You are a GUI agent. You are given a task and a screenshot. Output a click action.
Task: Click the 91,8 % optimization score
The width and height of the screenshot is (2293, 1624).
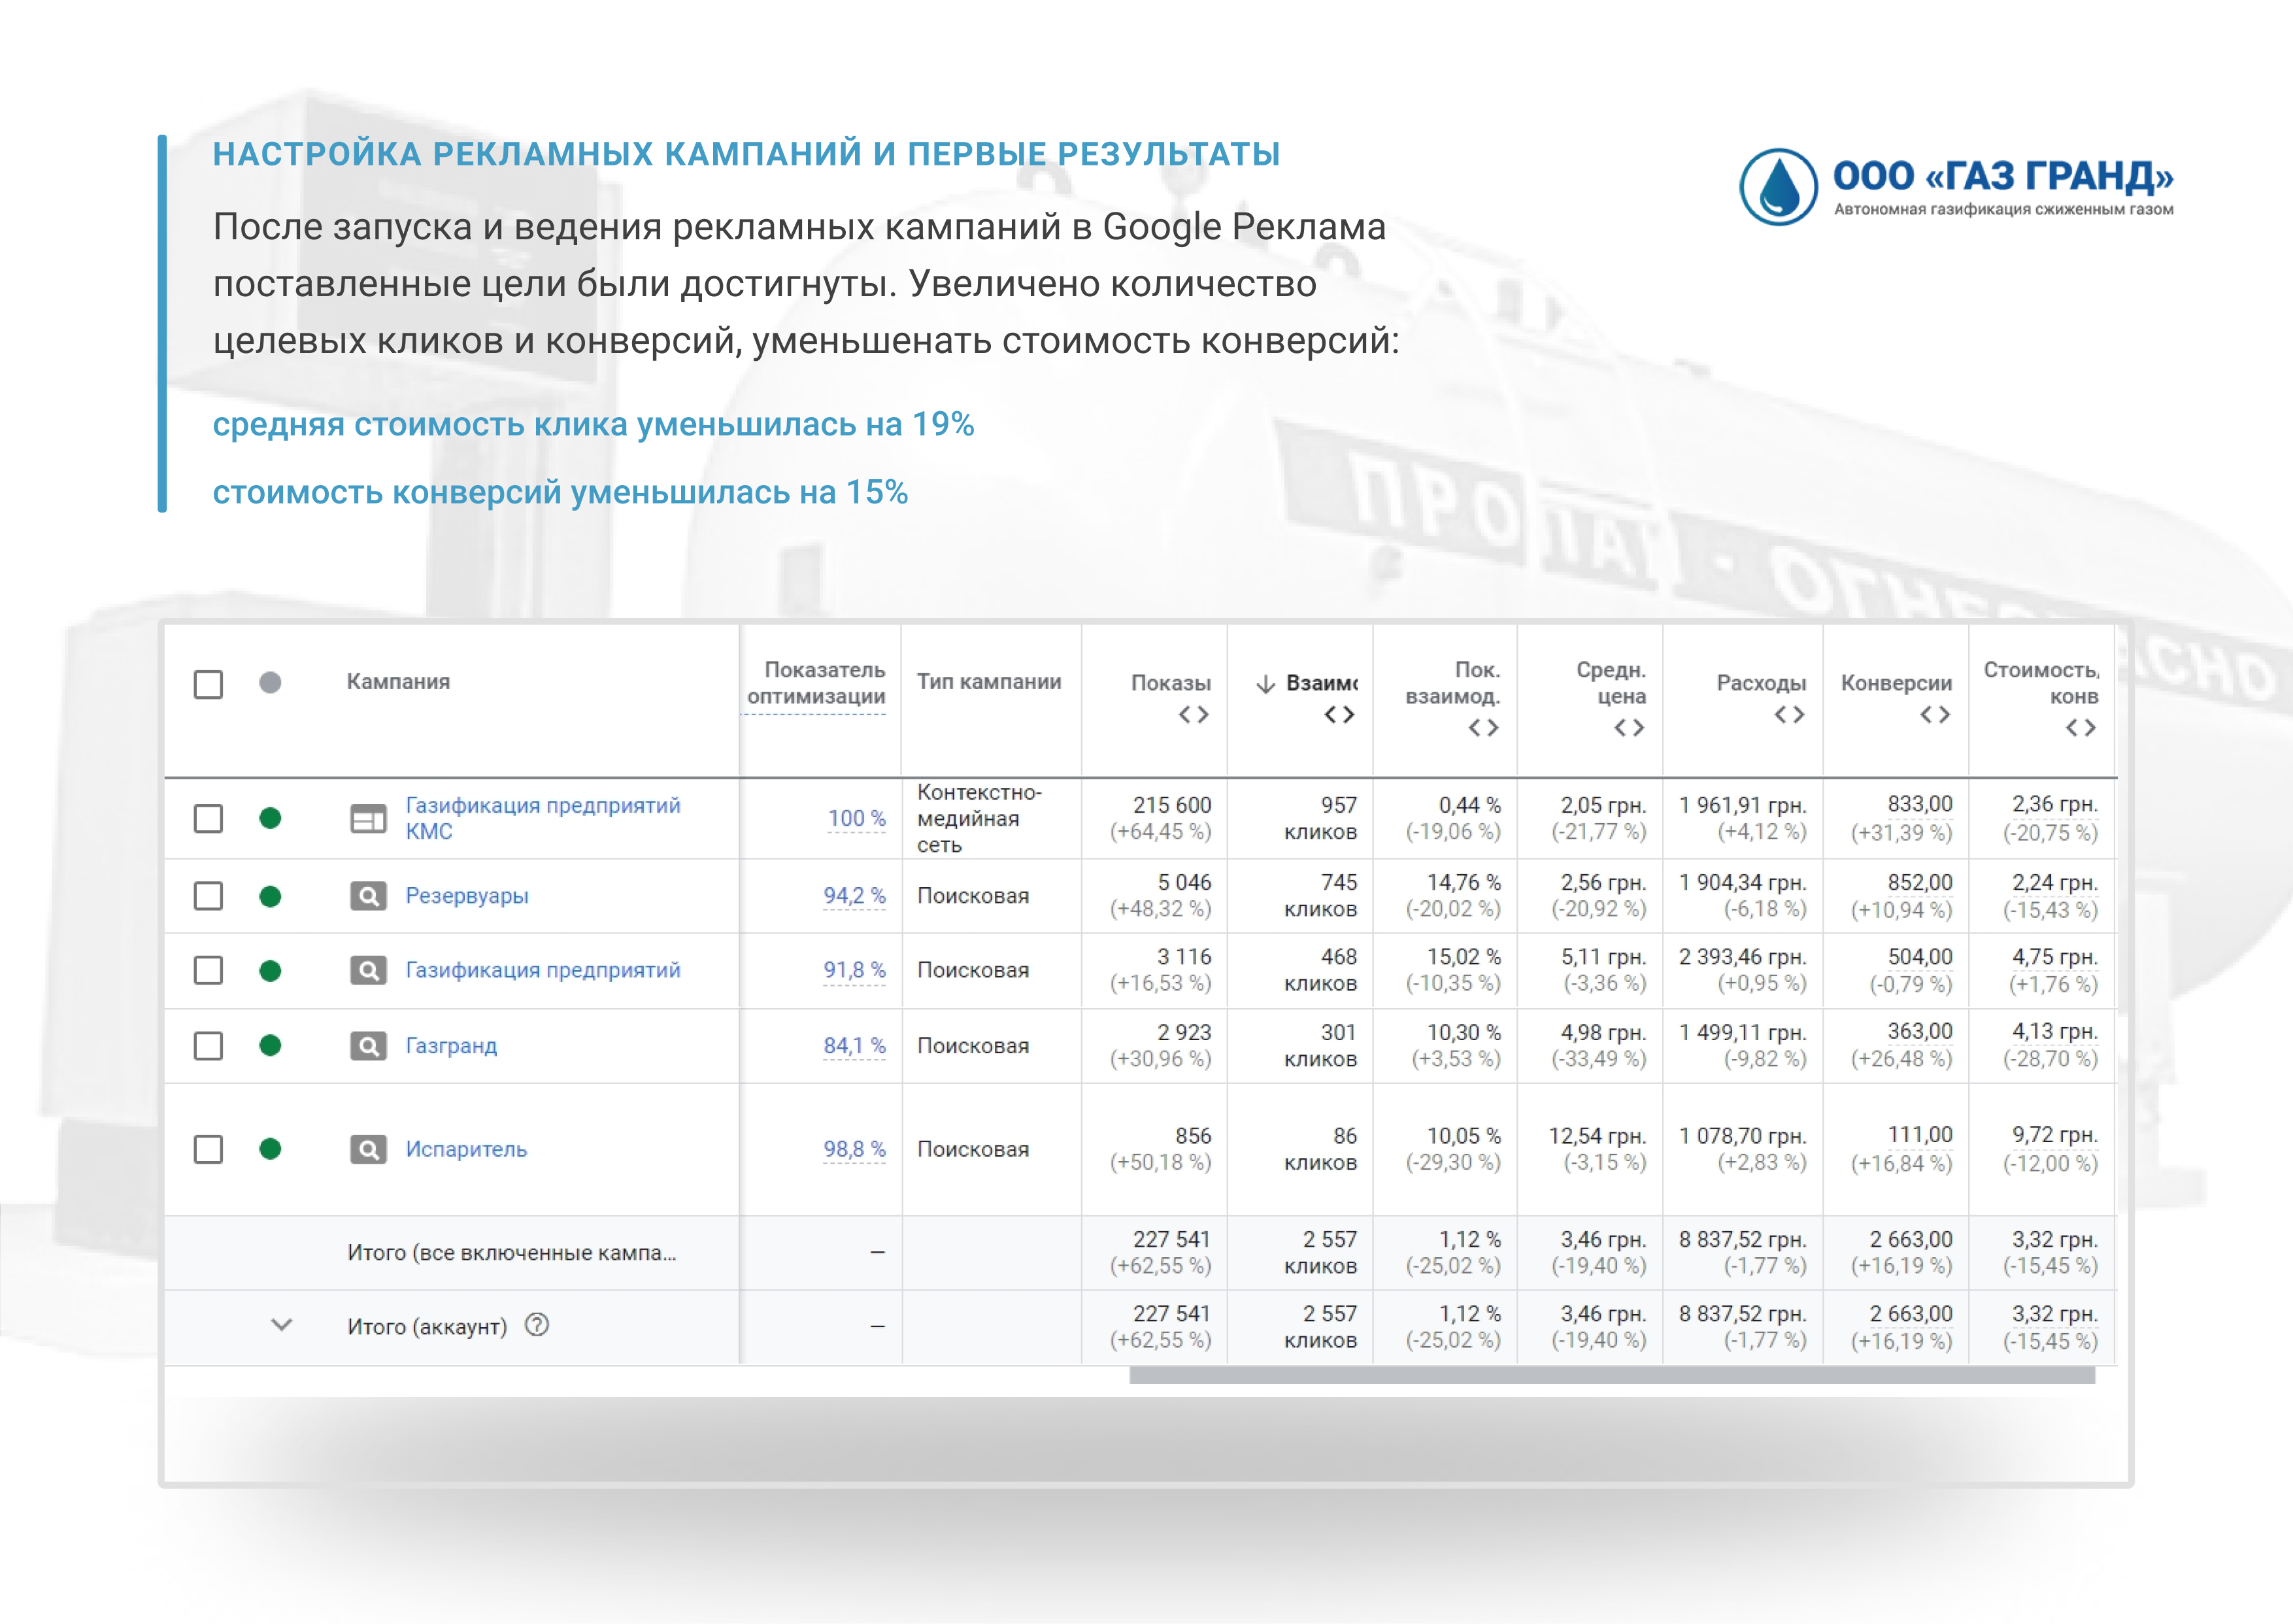coord(854,970)
